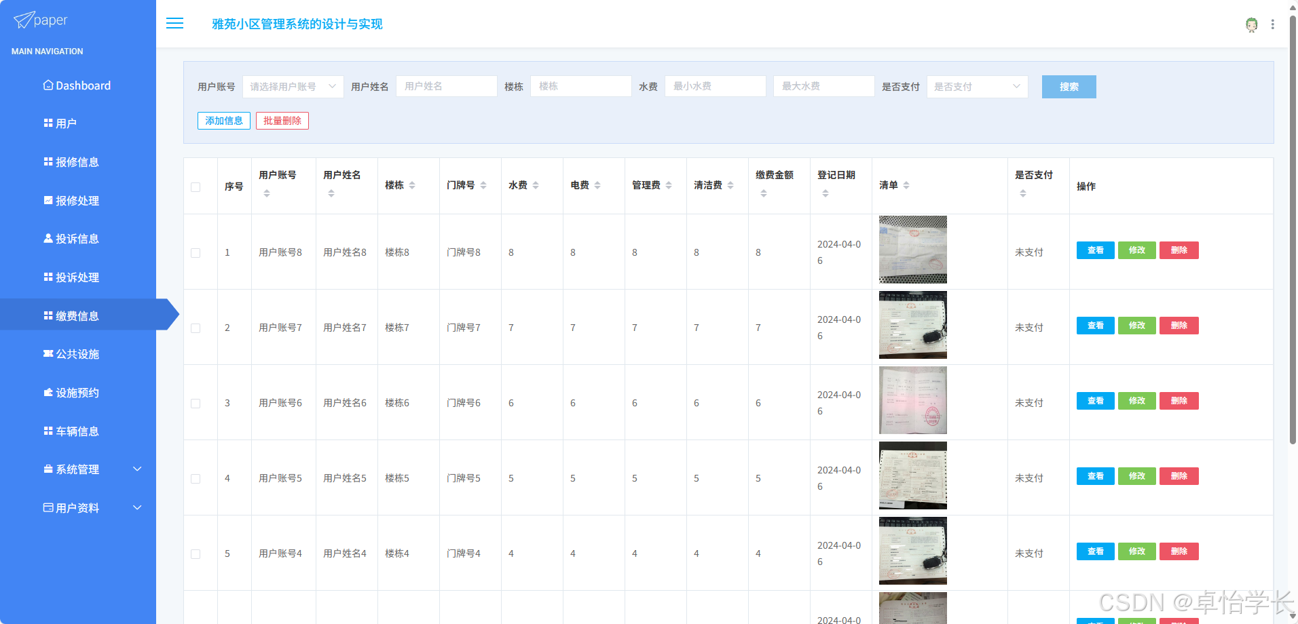
Task: Tick the select-all checkbox in table header
Action: pos(196,187)
